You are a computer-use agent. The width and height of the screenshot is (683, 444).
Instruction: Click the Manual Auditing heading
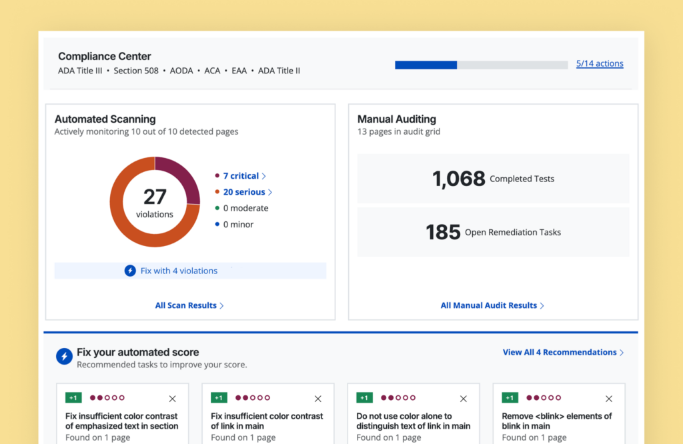396,119
